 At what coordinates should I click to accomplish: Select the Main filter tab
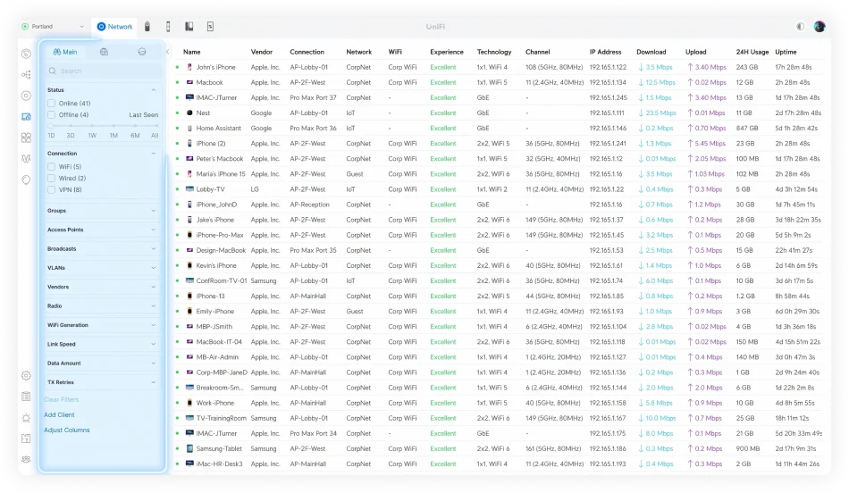point(65,52)
